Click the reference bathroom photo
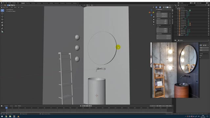Viewport: 210px width, 118px height. [175, 70]
